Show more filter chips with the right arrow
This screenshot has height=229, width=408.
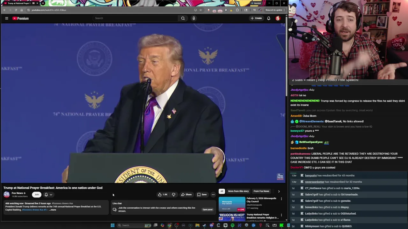[x=279, y=191]
